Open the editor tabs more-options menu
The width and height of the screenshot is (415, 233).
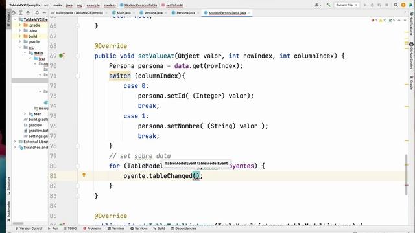[405, 13]
